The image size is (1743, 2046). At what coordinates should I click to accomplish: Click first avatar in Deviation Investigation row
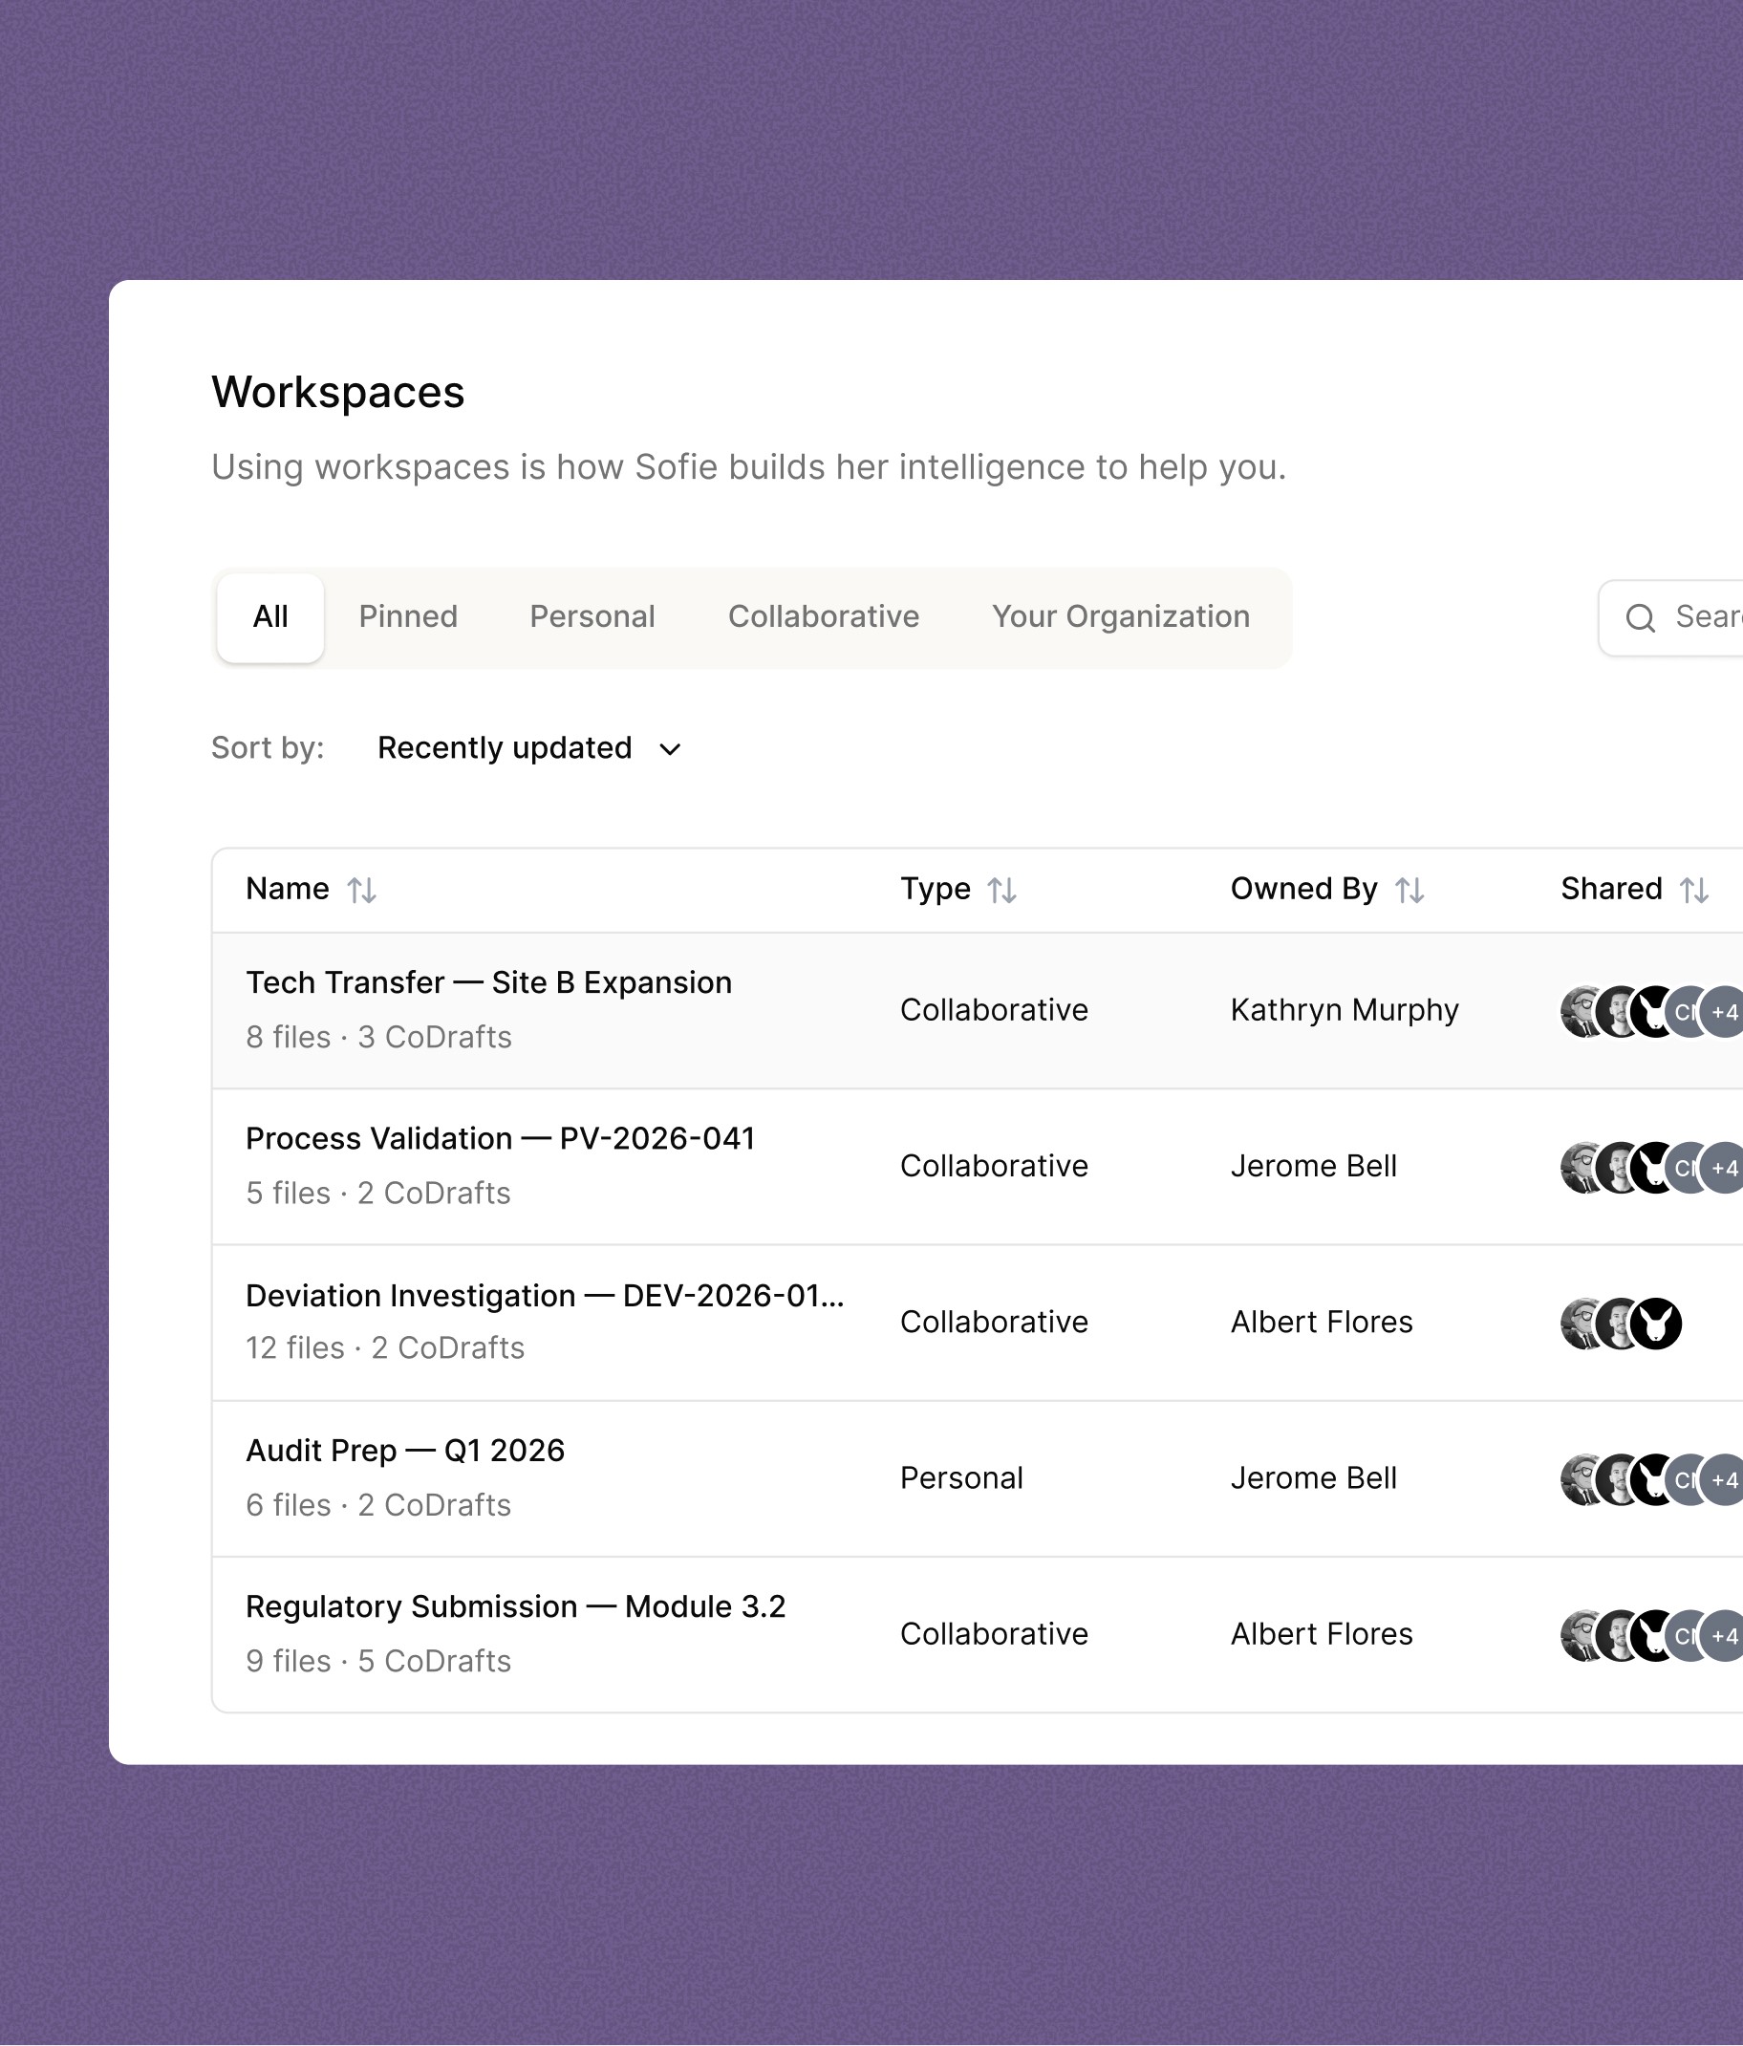[x=1580, y=1325]
